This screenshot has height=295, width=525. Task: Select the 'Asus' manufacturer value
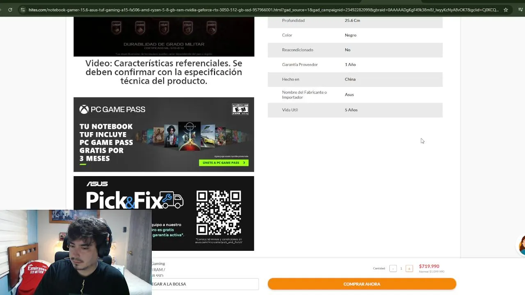[349, 94]
